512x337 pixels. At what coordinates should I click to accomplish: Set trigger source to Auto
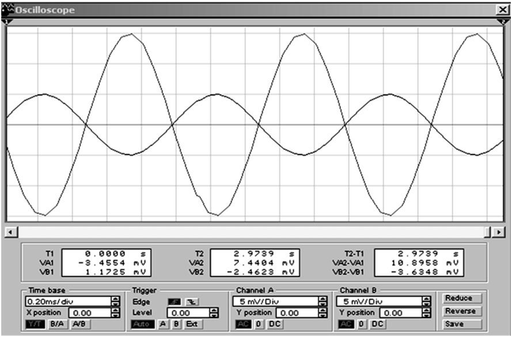[x=143, y=324]
